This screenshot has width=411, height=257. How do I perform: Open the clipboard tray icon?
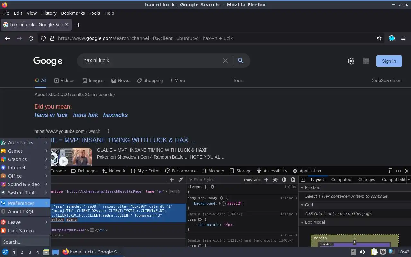coord(374,252)
